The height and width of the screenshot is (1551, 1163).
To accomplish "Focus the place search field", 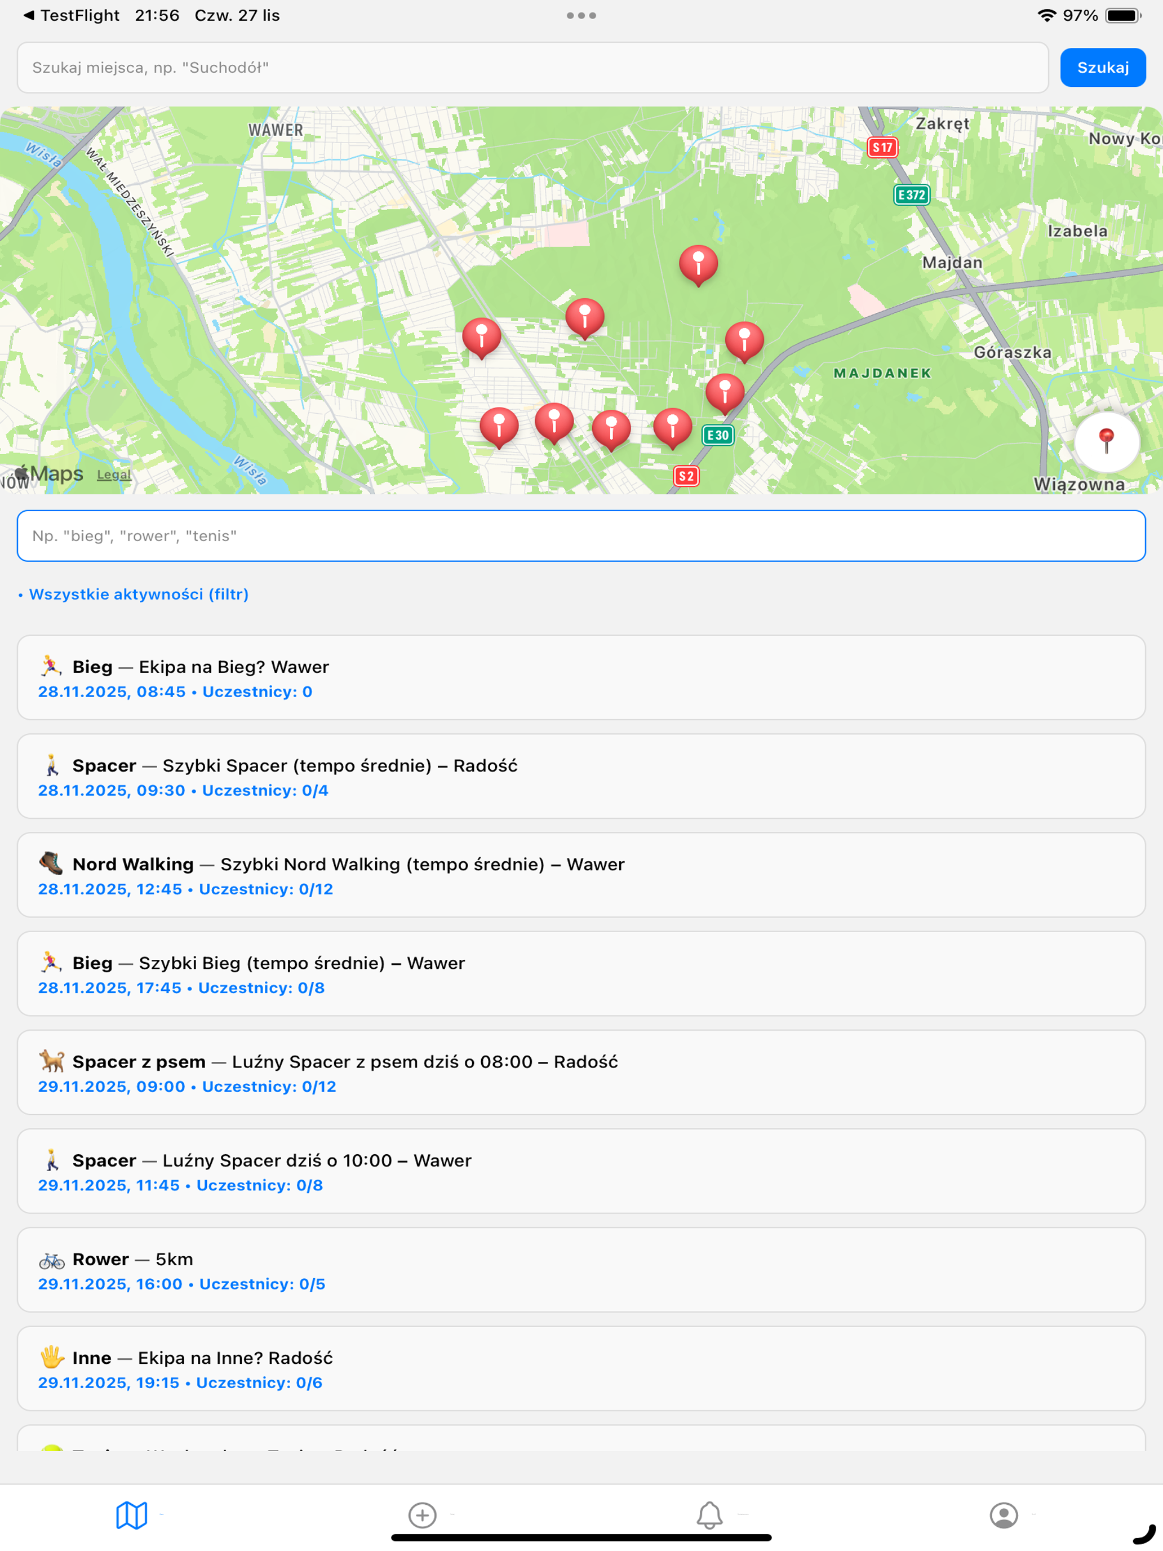I will [x=533, y=67].
